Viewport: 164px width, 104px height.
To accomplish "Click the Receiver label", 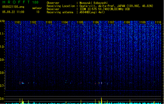I will [x=53, y=9].
